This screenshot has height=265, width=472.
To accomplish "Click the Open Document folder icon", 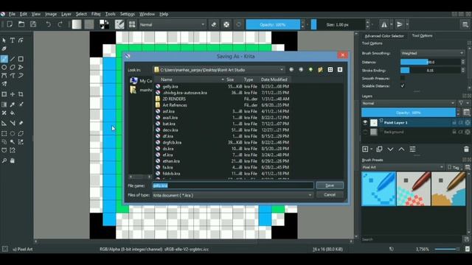I will (21, 24).
